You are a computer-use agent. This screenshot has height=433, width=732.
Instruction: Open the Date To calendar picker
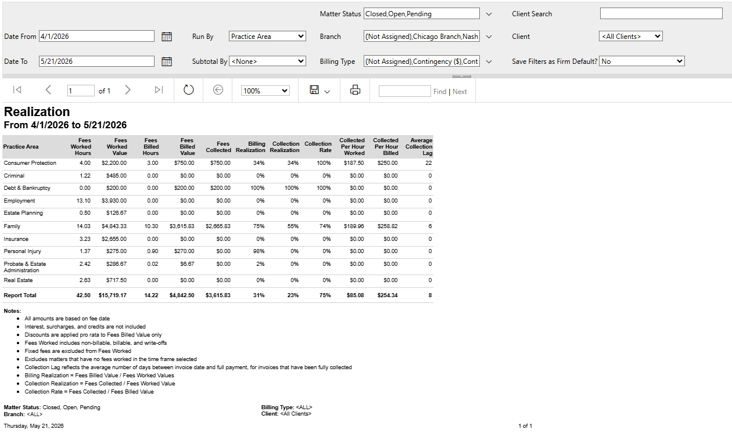[x=167, y=62]
